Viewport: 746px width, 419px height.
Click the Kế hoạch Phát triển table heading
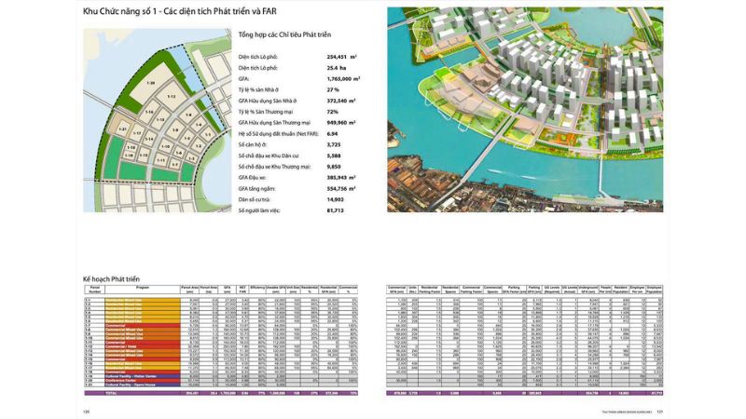(111, 278)
